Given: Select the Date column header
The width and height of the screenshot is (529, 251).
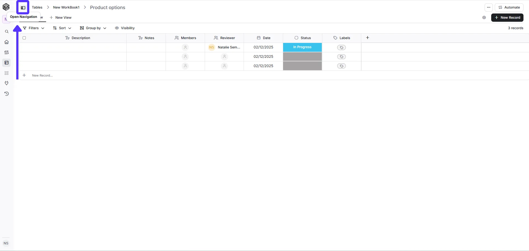Looking at the screenshot, I should 264,38.
